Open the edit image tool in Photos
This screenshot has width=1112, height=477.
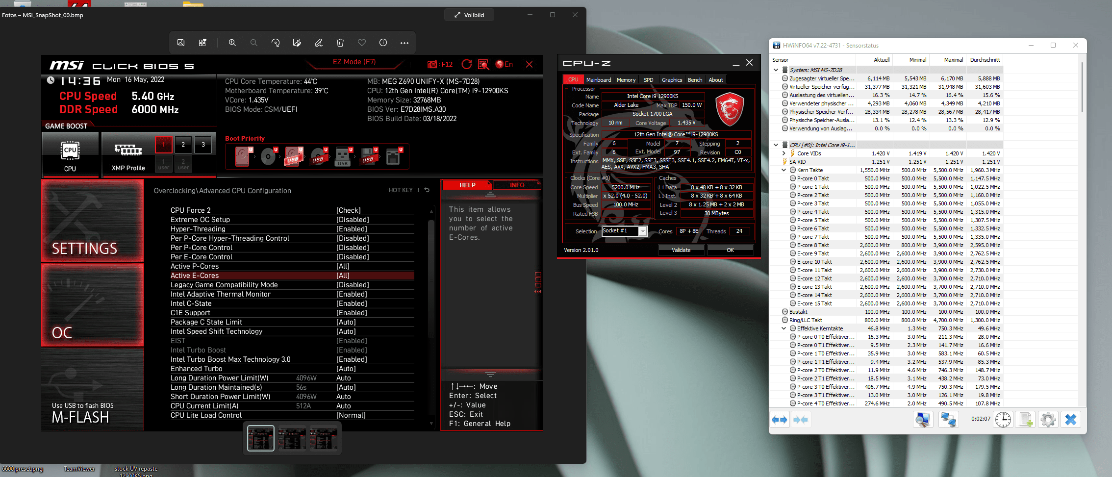click(297, 43)
